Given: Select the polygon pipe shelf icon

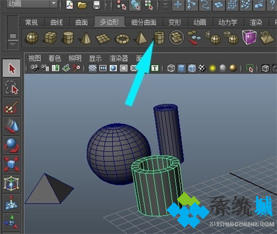Looking at the screenshot, I should point(159,38).
